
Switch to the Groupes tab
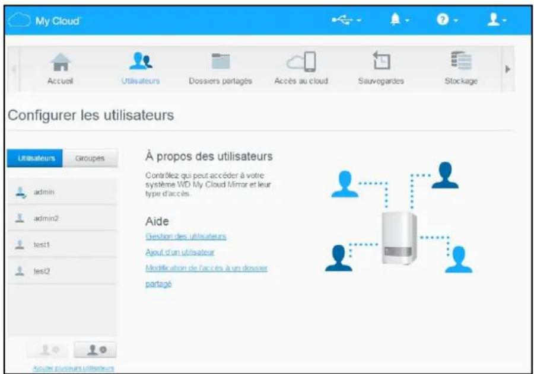(90, 158)
